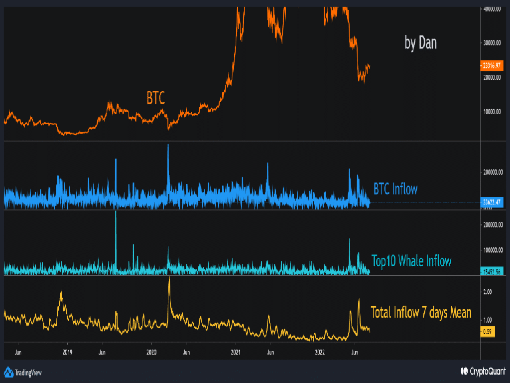Image resolution: width=510 pixels, height=383 pixels.
Task: Click the BTC Inflow series label
Action: [x=395, y=189]
